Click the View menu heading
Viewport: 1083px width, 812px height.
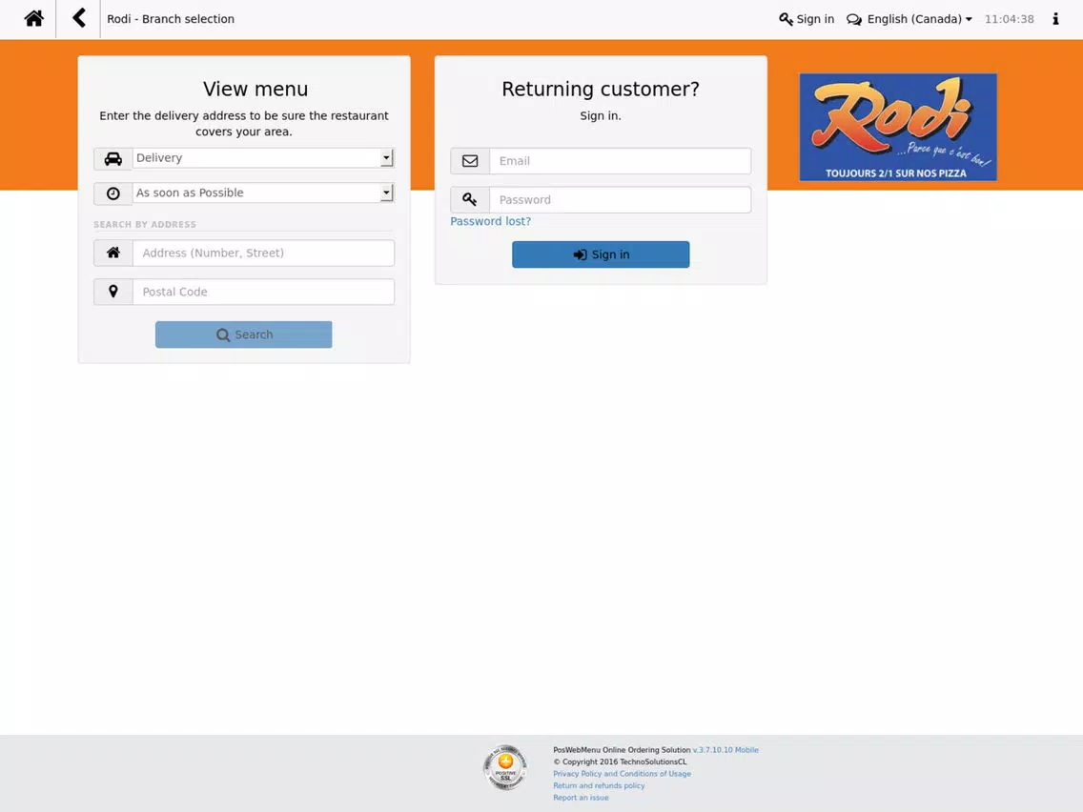255,89
